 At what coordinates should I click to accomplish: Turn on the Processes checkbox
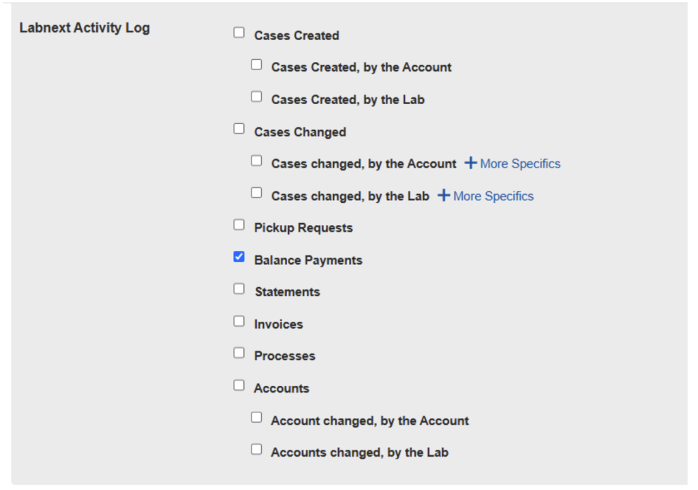pos(239,353)
